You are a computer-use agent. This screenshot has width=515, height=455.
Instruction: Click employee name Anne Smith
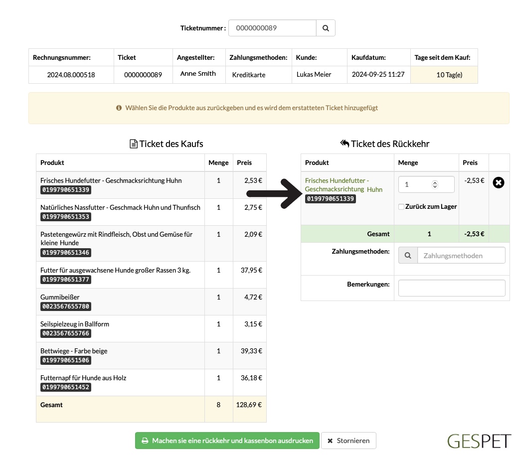pos(198,74)
